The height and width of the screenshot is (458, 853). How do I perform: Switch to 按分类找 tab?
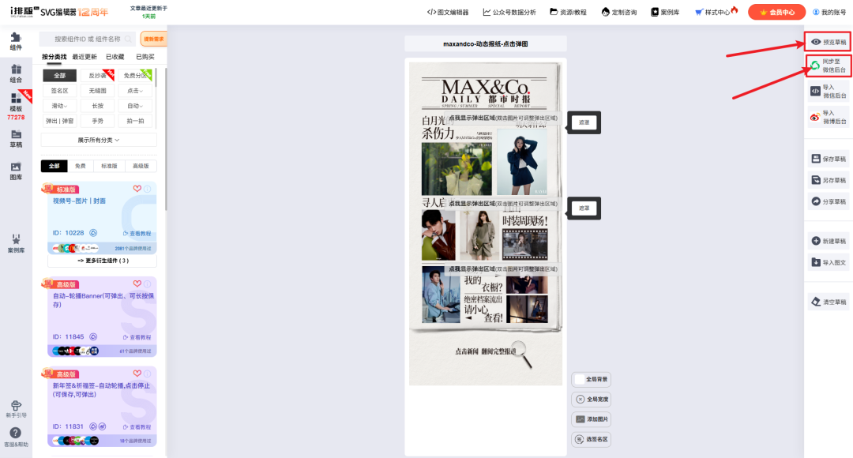tap(54, 57)
